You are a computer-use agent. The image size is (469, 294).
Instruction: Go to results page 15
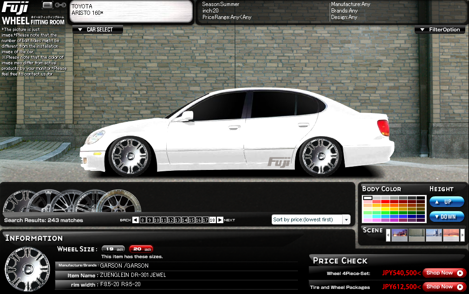coord(191,220)
